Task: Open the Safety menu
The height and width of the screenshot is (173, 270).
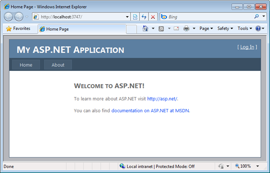Action: click(x=225, y=28)
